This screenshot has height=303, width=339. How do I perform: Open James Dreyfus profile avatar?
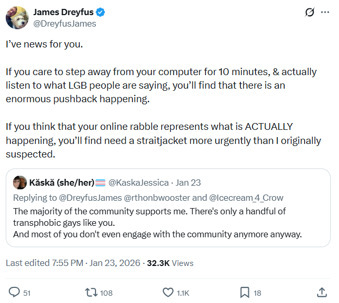point(17,18)
